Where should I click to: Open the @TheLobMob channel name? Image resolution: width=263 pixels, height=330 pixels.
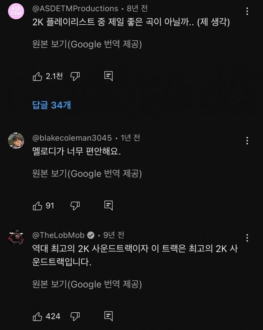coord(58,235)
